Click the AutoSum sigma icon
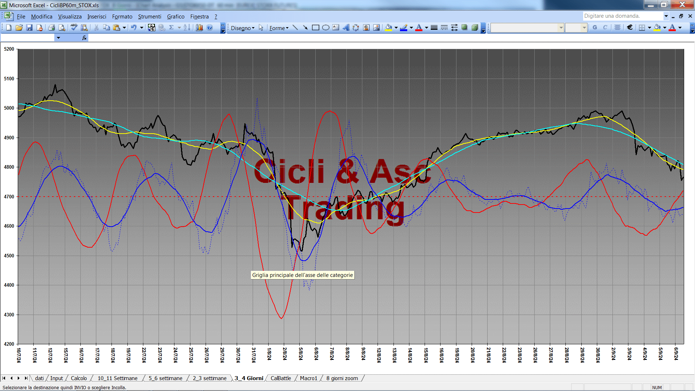The image size is (695, 391). (x=172, y=28)
